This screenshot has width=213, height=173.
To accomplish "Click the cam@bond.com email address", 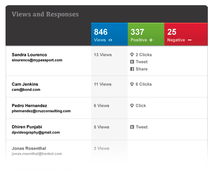I will (26, 90).
